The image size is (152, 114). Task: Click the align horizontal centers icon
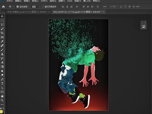pyautogui.click(x=67, y=7)
